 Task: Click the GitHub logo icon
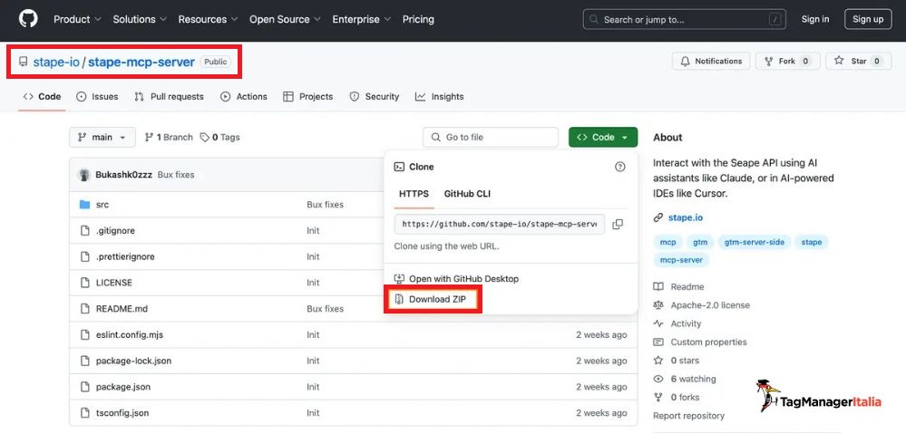click(x=28, y=19)
